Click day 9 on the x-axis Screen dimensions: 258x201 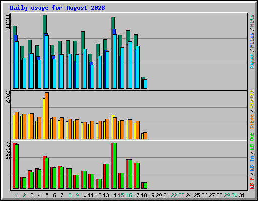click(77, 195)
